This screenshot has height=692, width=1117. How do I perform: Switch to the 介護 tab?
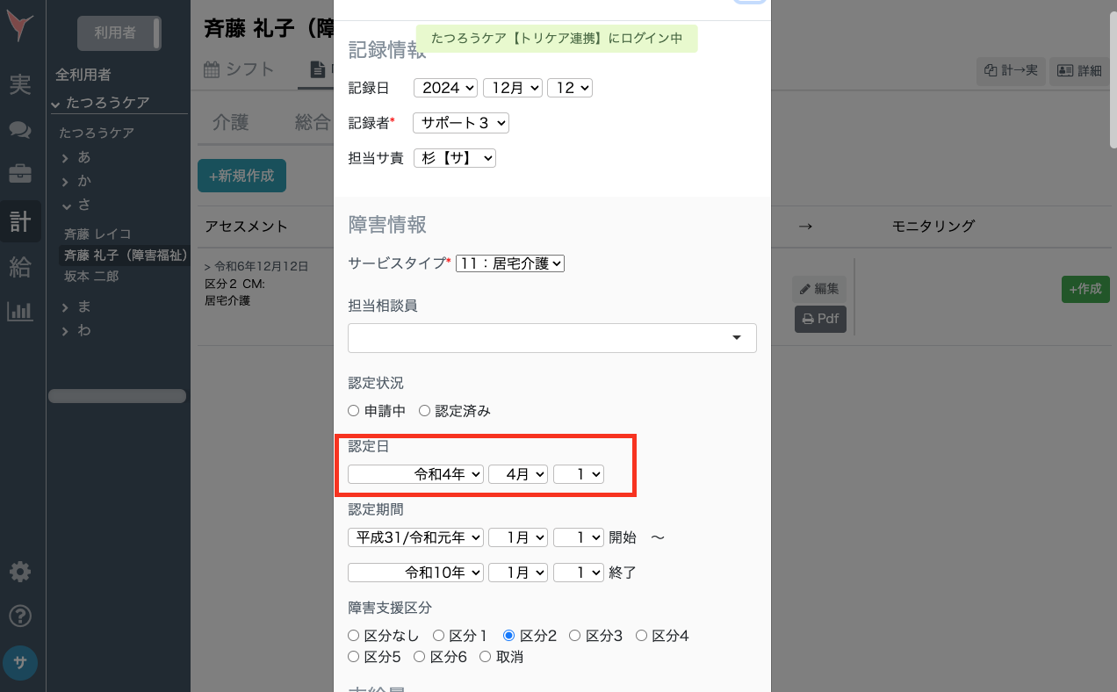point(230,123)
